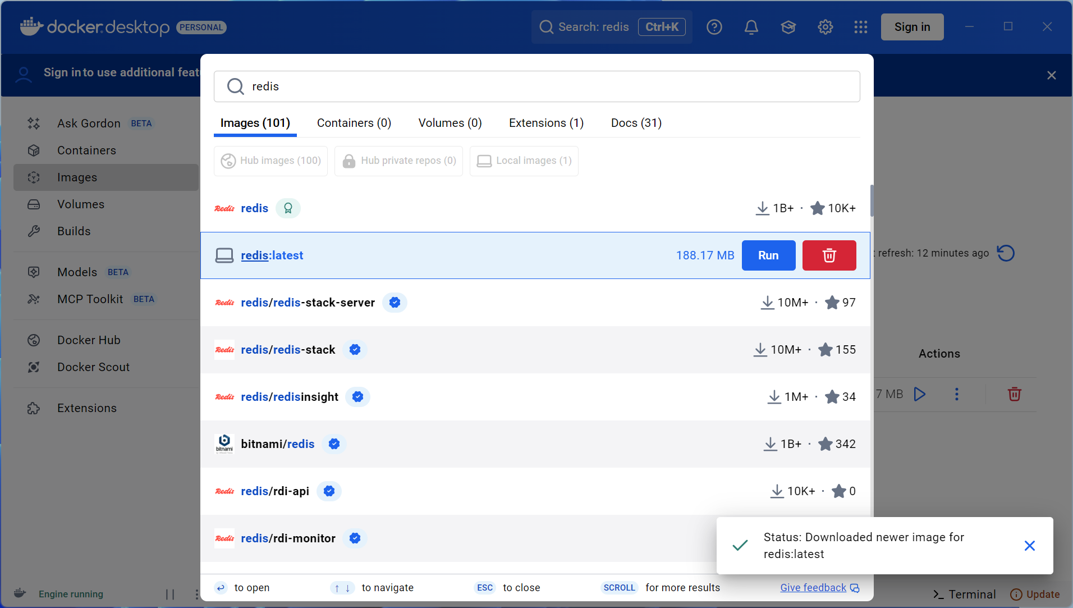
Task: Open Extensions in the sidebar
Action: (106, 408)
